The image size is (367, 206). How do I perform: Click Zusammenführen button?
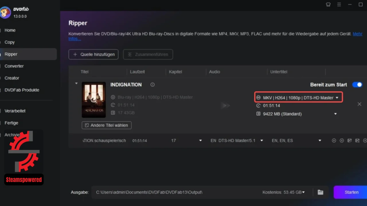(148, 54)
